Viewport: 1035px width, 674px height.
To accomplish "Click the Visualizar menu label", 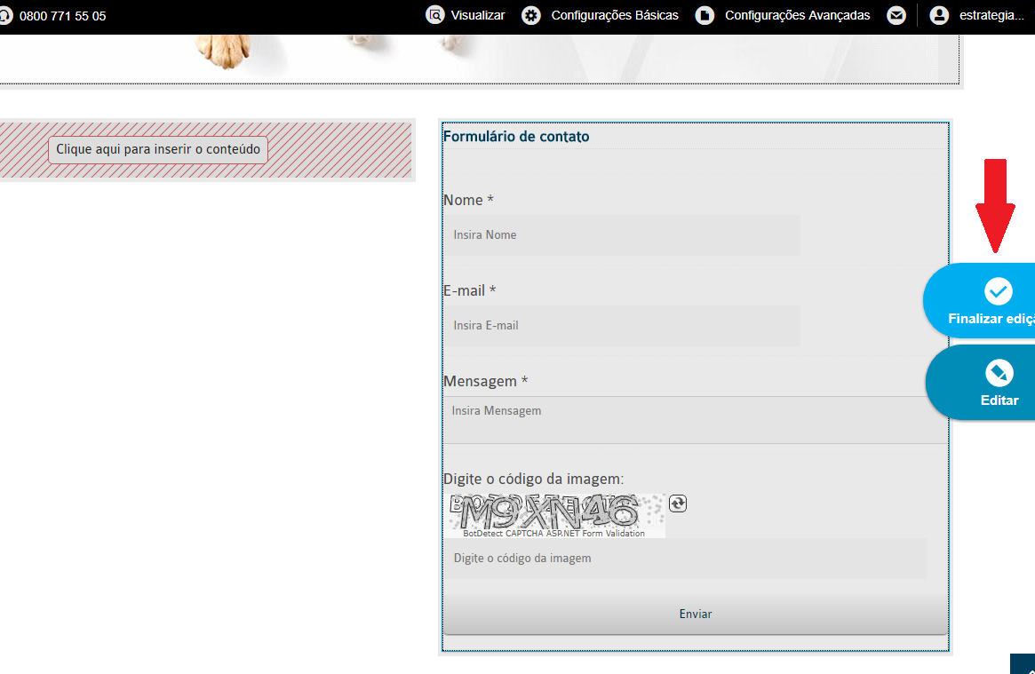I will 477,15.
